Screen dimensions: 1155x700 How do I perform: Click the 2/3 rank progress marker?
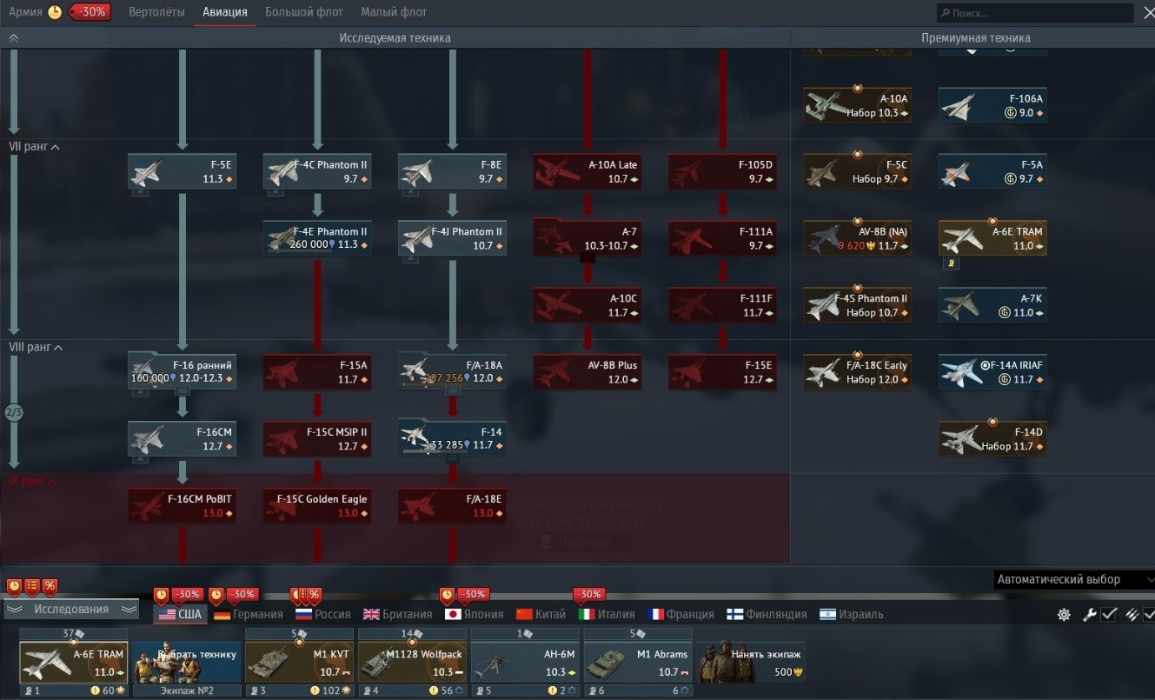13,412
